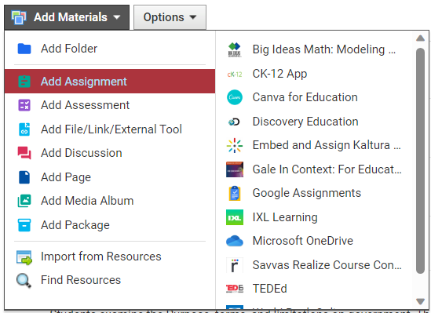
Task: Click the Add File/Link/External Tool icon
Action: click(24, 129)
